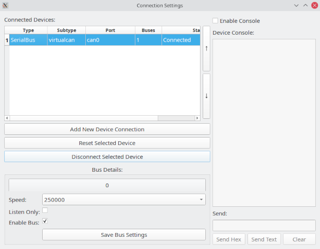This screenshot has height=249, width=320.
Task: Click the move device down arrow button
Action: (206, 96)
